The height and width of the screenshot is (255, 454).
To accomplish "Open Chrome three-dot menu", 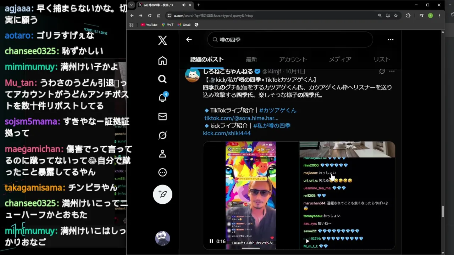I will (x=439, y=16).
